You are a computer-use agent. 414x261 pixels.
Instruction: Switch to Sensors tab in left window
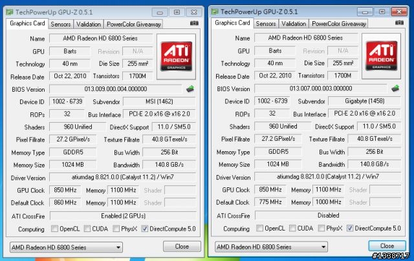[x=61, y=25]
